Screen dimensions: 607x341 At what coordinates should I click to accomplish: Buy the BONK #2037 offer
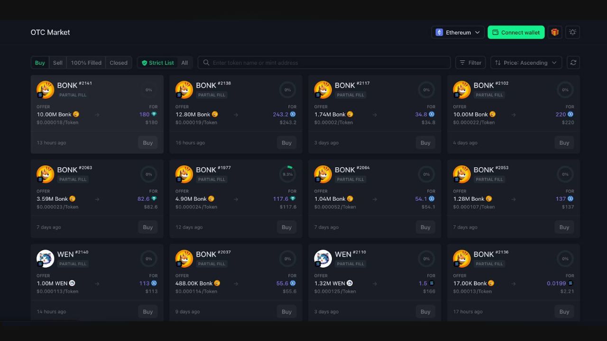coord(286,312)
